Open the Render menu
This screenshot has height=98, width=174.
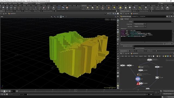coord(5,3)
